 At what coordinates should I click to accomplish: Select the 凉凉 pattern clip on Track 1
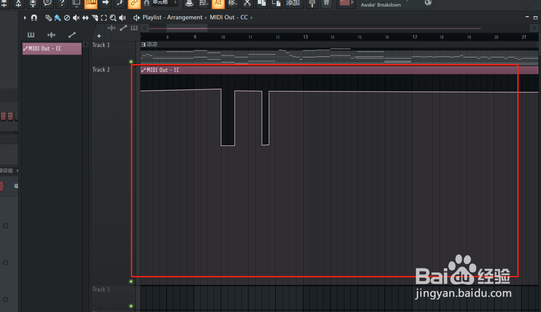pos(339,44)
